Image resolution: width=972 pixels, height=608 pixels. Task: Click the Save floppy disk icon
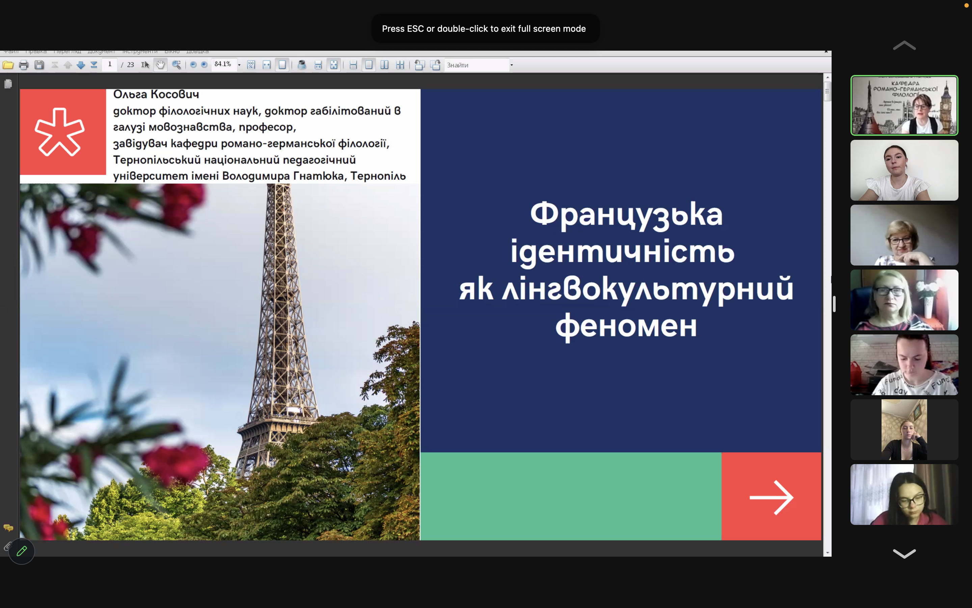tap(39, 65)
